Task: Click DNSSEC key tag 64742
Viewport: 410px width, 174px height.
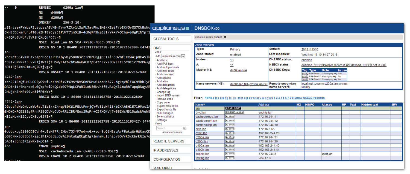Action: (305, 74)
